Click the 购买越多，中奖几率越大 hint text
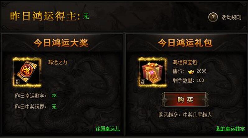Screen dimensions: 248x138 [185, 115]
